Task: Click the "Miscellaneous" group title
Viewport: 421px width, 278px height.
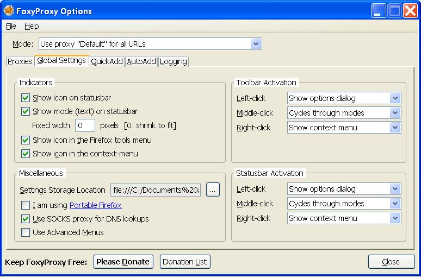Action: point(41,173)
